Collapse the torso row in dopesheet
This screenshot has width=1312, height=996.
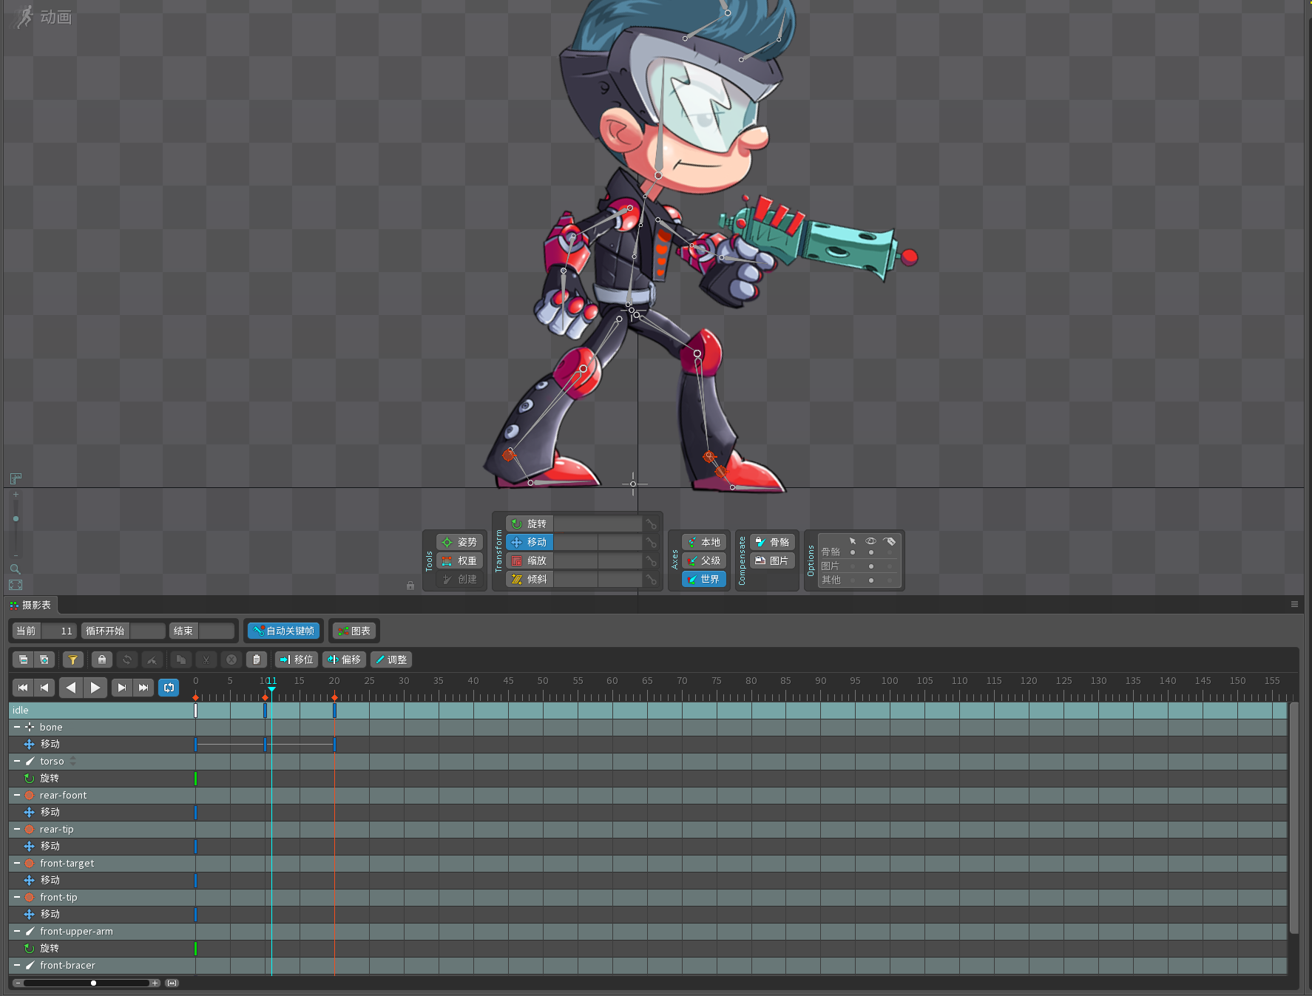click(x=17, y=761)
